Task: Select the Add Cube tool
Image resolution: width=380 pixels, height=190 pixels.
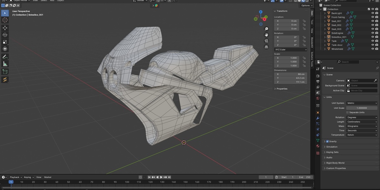Action: click(5, 72)
